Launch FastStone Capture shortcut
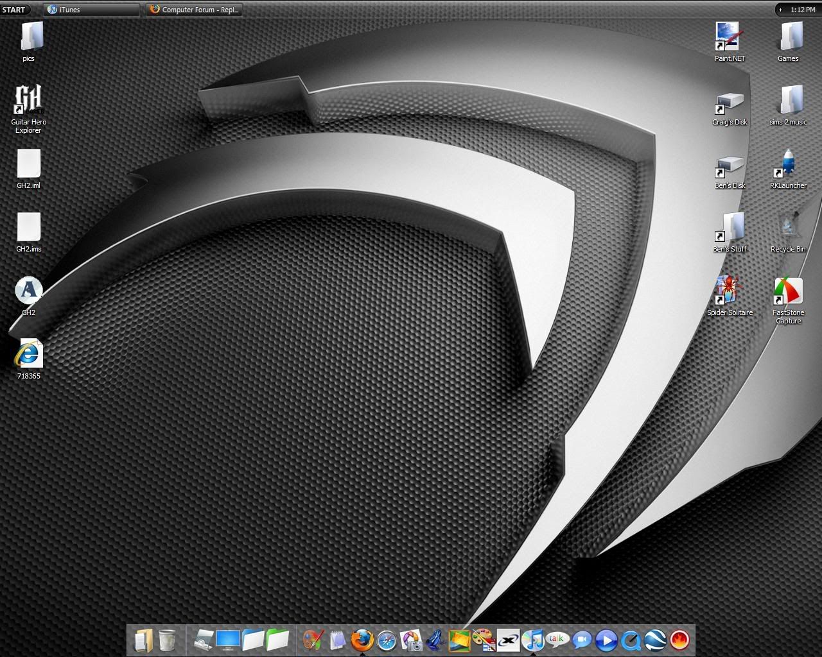Image resolution: width=822 pixels, height=657 pixels. click(789, 301)
